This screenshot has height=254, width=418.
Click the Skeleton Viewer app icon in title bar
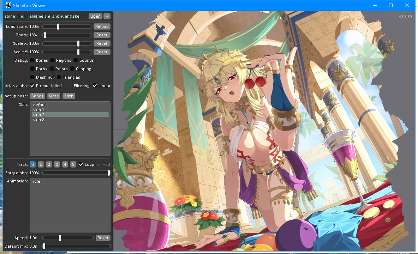pyautogui.click(x=8, y=5)
